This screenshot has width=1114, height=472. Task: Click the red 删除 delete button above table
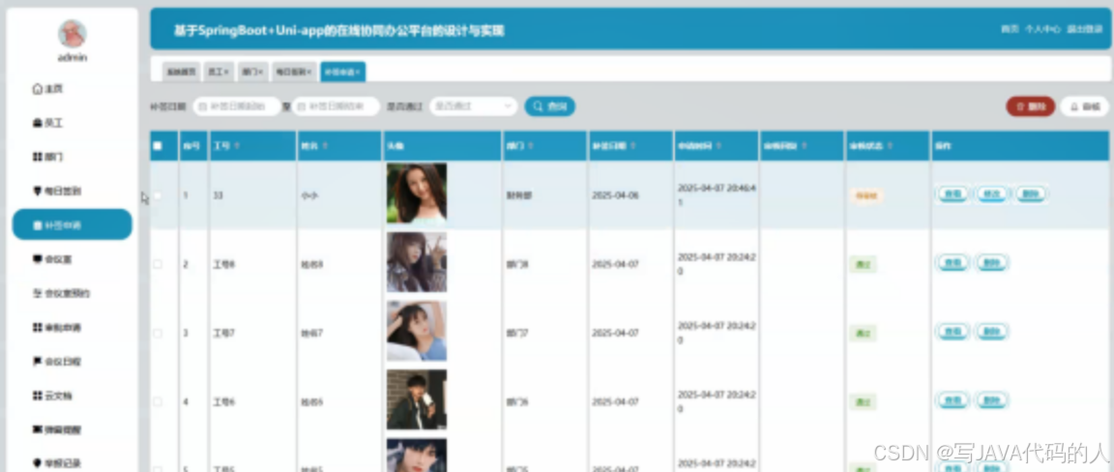[x=1030, y=106]
